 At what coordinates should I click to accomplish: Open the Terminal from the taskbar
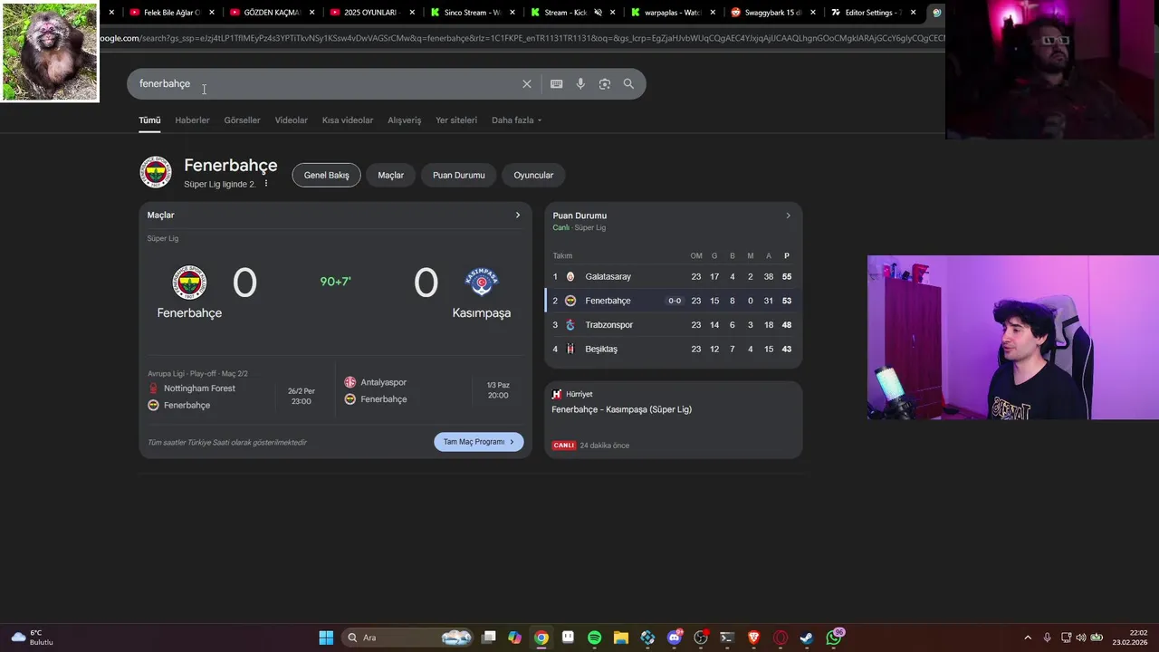727,638
